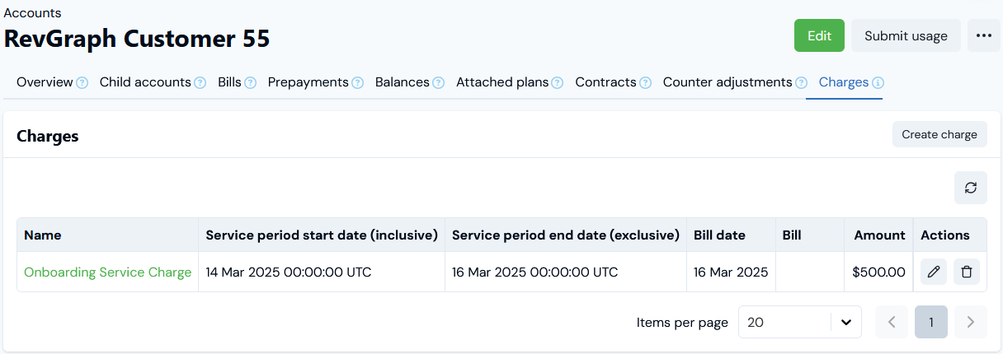
Task: Open the Onboarding Service Charge link
Action: pyautogui.click(x=107, y=272)
